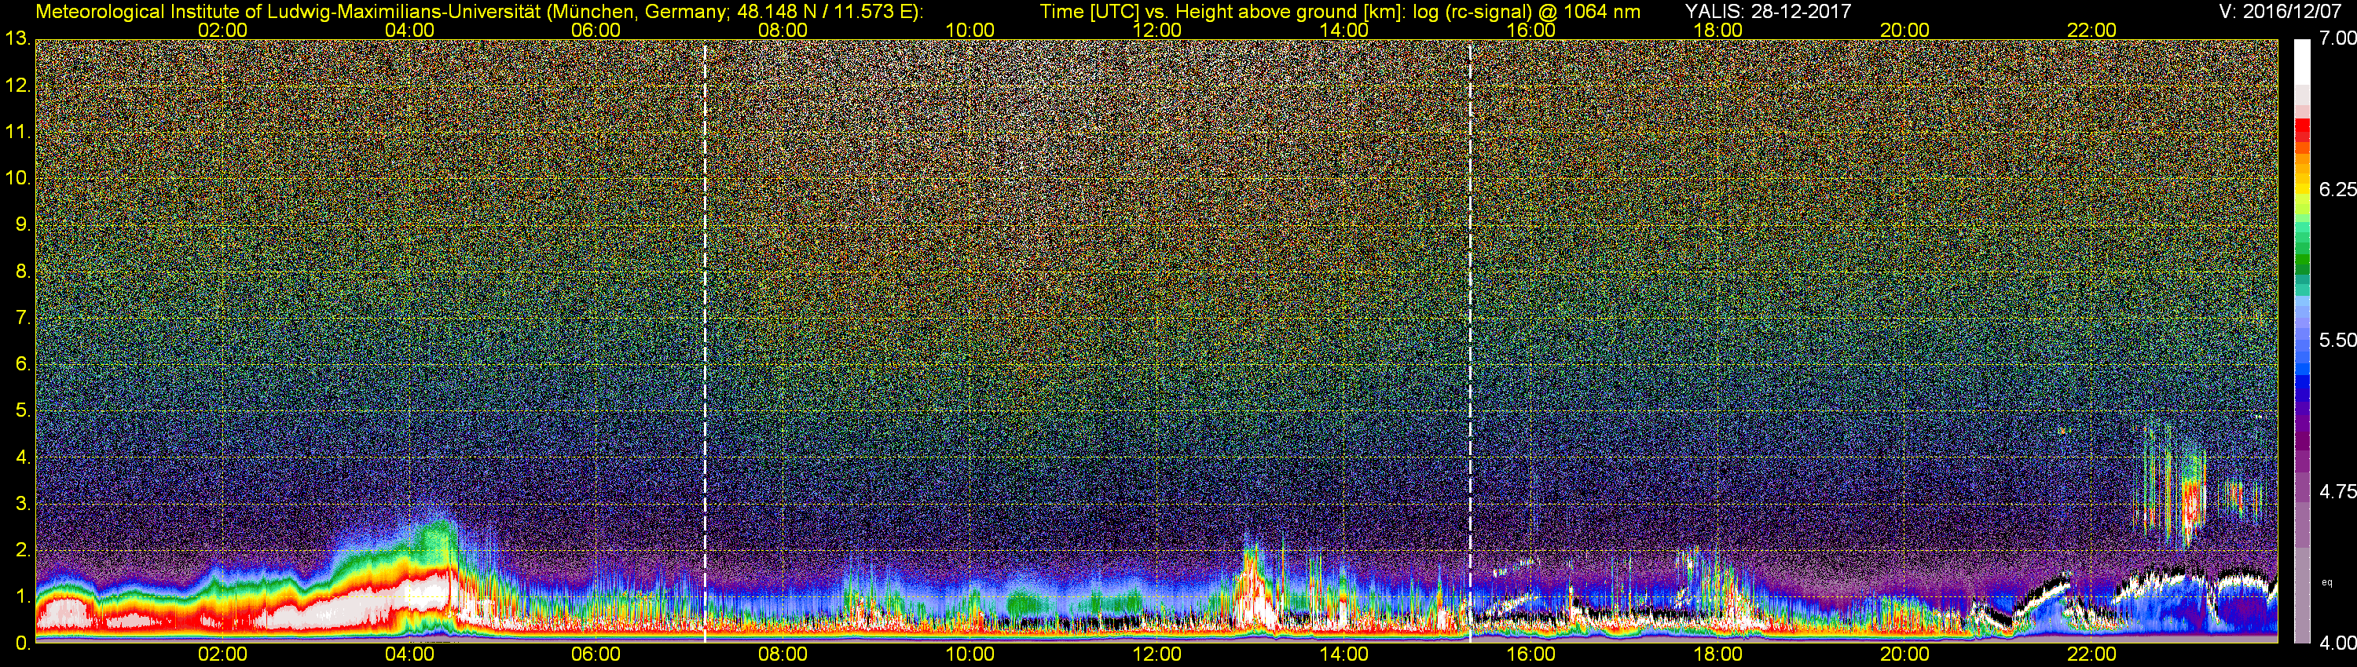Click the 12:00 label on the upper time axis
Screen dimensions: 2357x667
click(x=1157, y=30)
